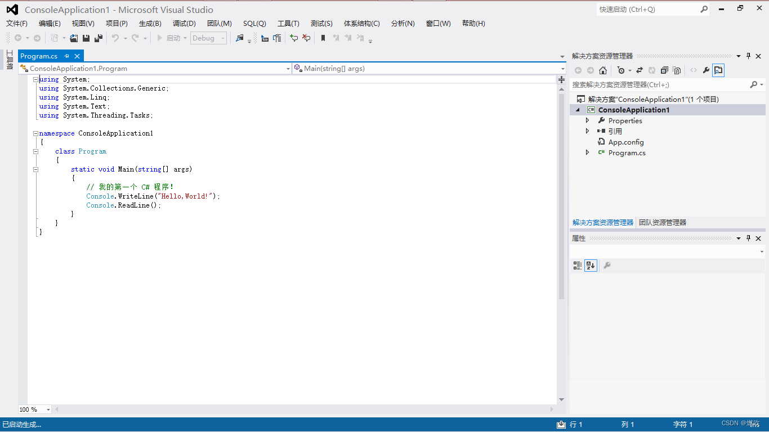Viewport: 769px width, 432px height.
Task: Click the Redo arrow icon
Action: tap(135, 38)
